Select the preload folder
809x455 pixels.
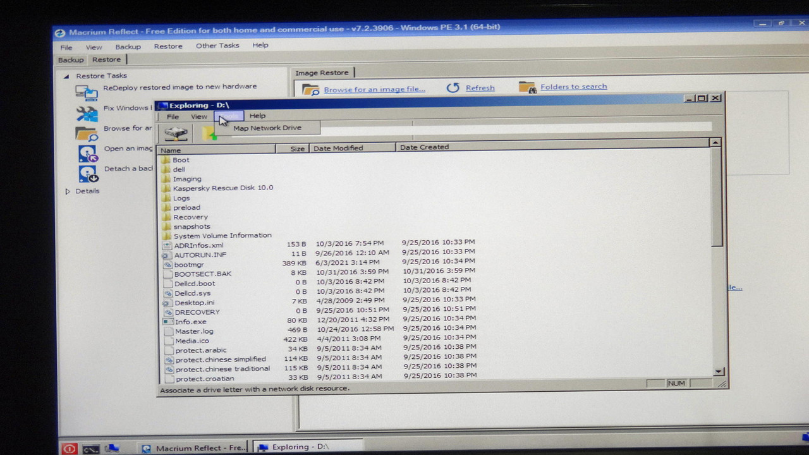[x=181, y=207]
